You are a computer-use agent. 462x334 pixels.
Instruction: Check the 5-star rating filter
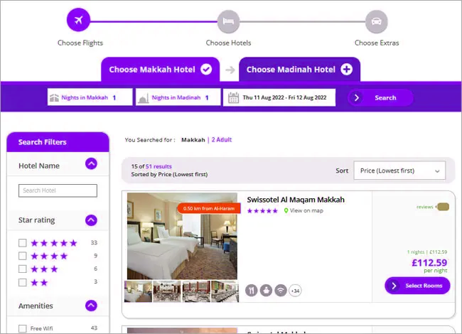(x=23, y=243)
